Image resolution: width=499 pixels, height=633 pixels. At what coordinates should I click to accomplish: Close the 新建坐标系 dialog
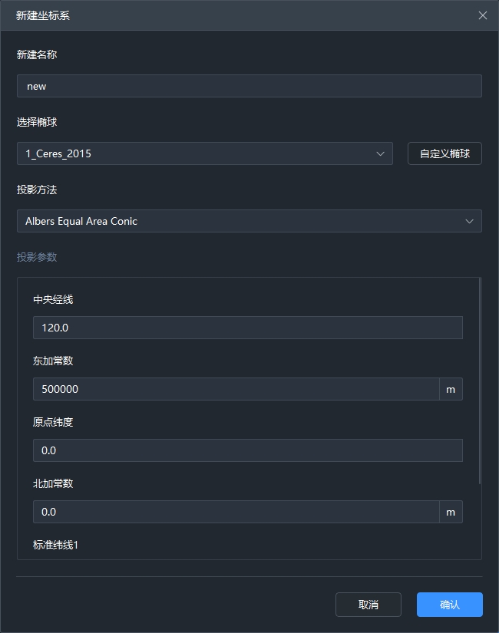[483, 15]
